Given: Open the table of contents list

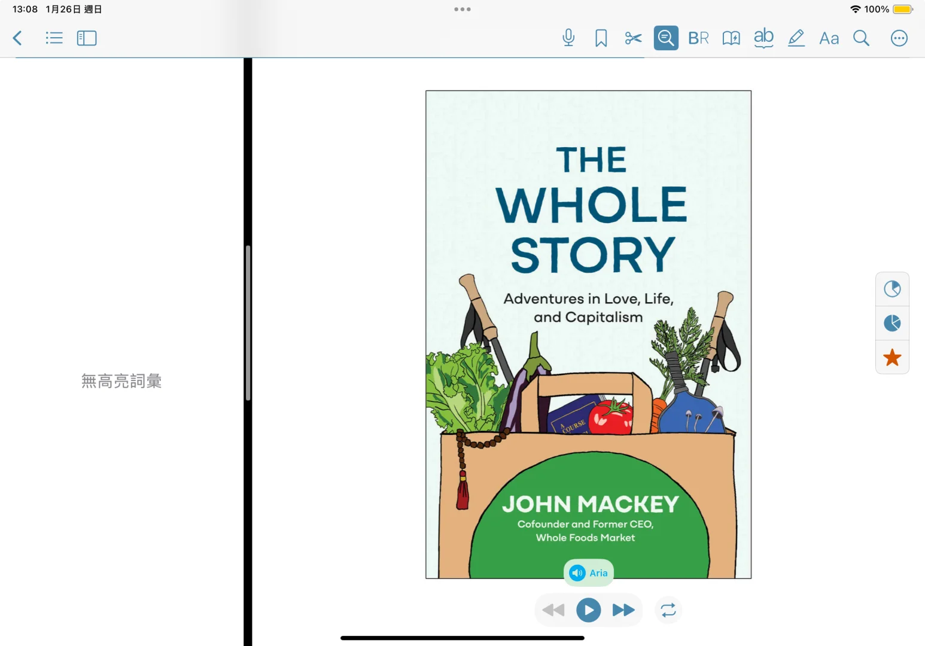Looking at the screenshot, I should pyautogui.click(x=54, y=38).
